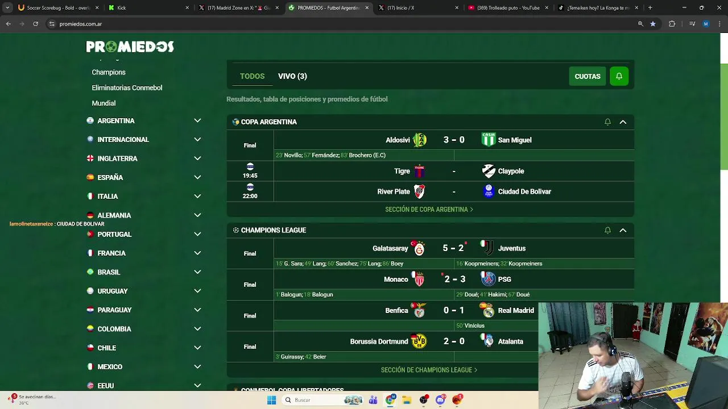Expand the COLOMBIA leagues list
Screen dimensions: 728x409
(x=197, y=329)
